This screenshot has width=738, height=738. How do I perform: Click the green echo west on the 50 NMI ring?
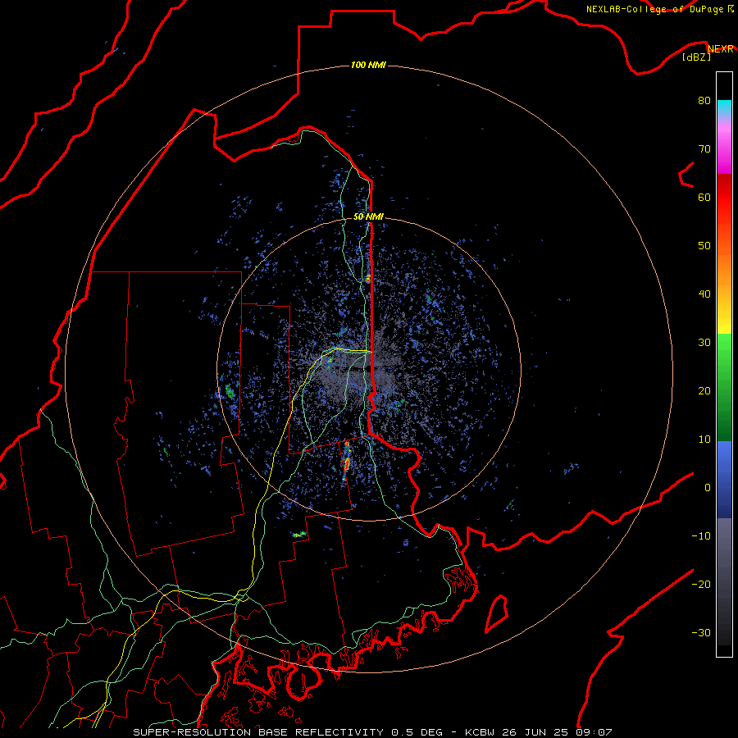(x=230, y=390)
